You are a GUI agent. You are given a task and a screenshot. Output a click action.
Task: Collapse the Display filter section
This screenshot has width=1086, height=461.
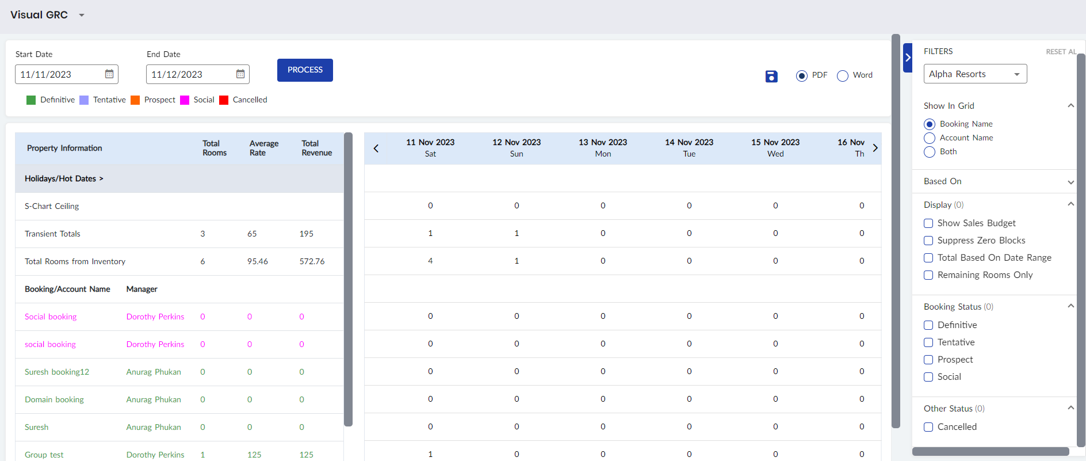[1070, 204]
